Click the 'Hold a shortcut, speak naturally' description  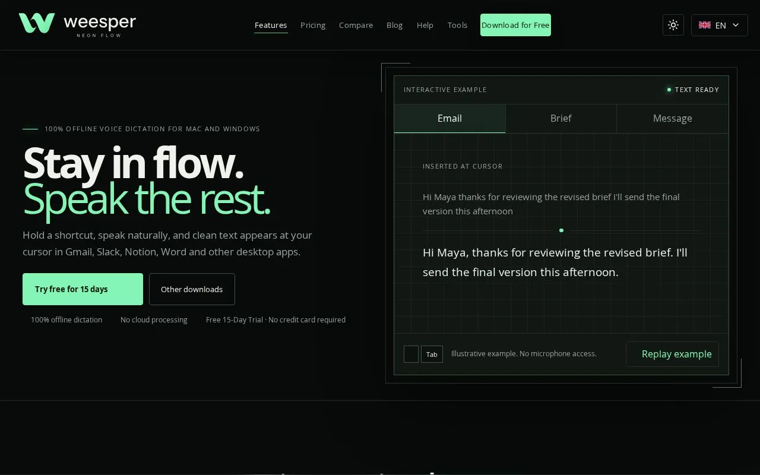tap(167, 243)
